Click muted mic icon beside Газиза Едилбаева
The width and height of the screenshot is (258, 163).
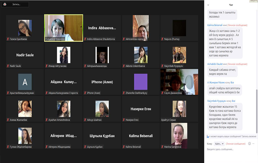(x=8, y=39)
